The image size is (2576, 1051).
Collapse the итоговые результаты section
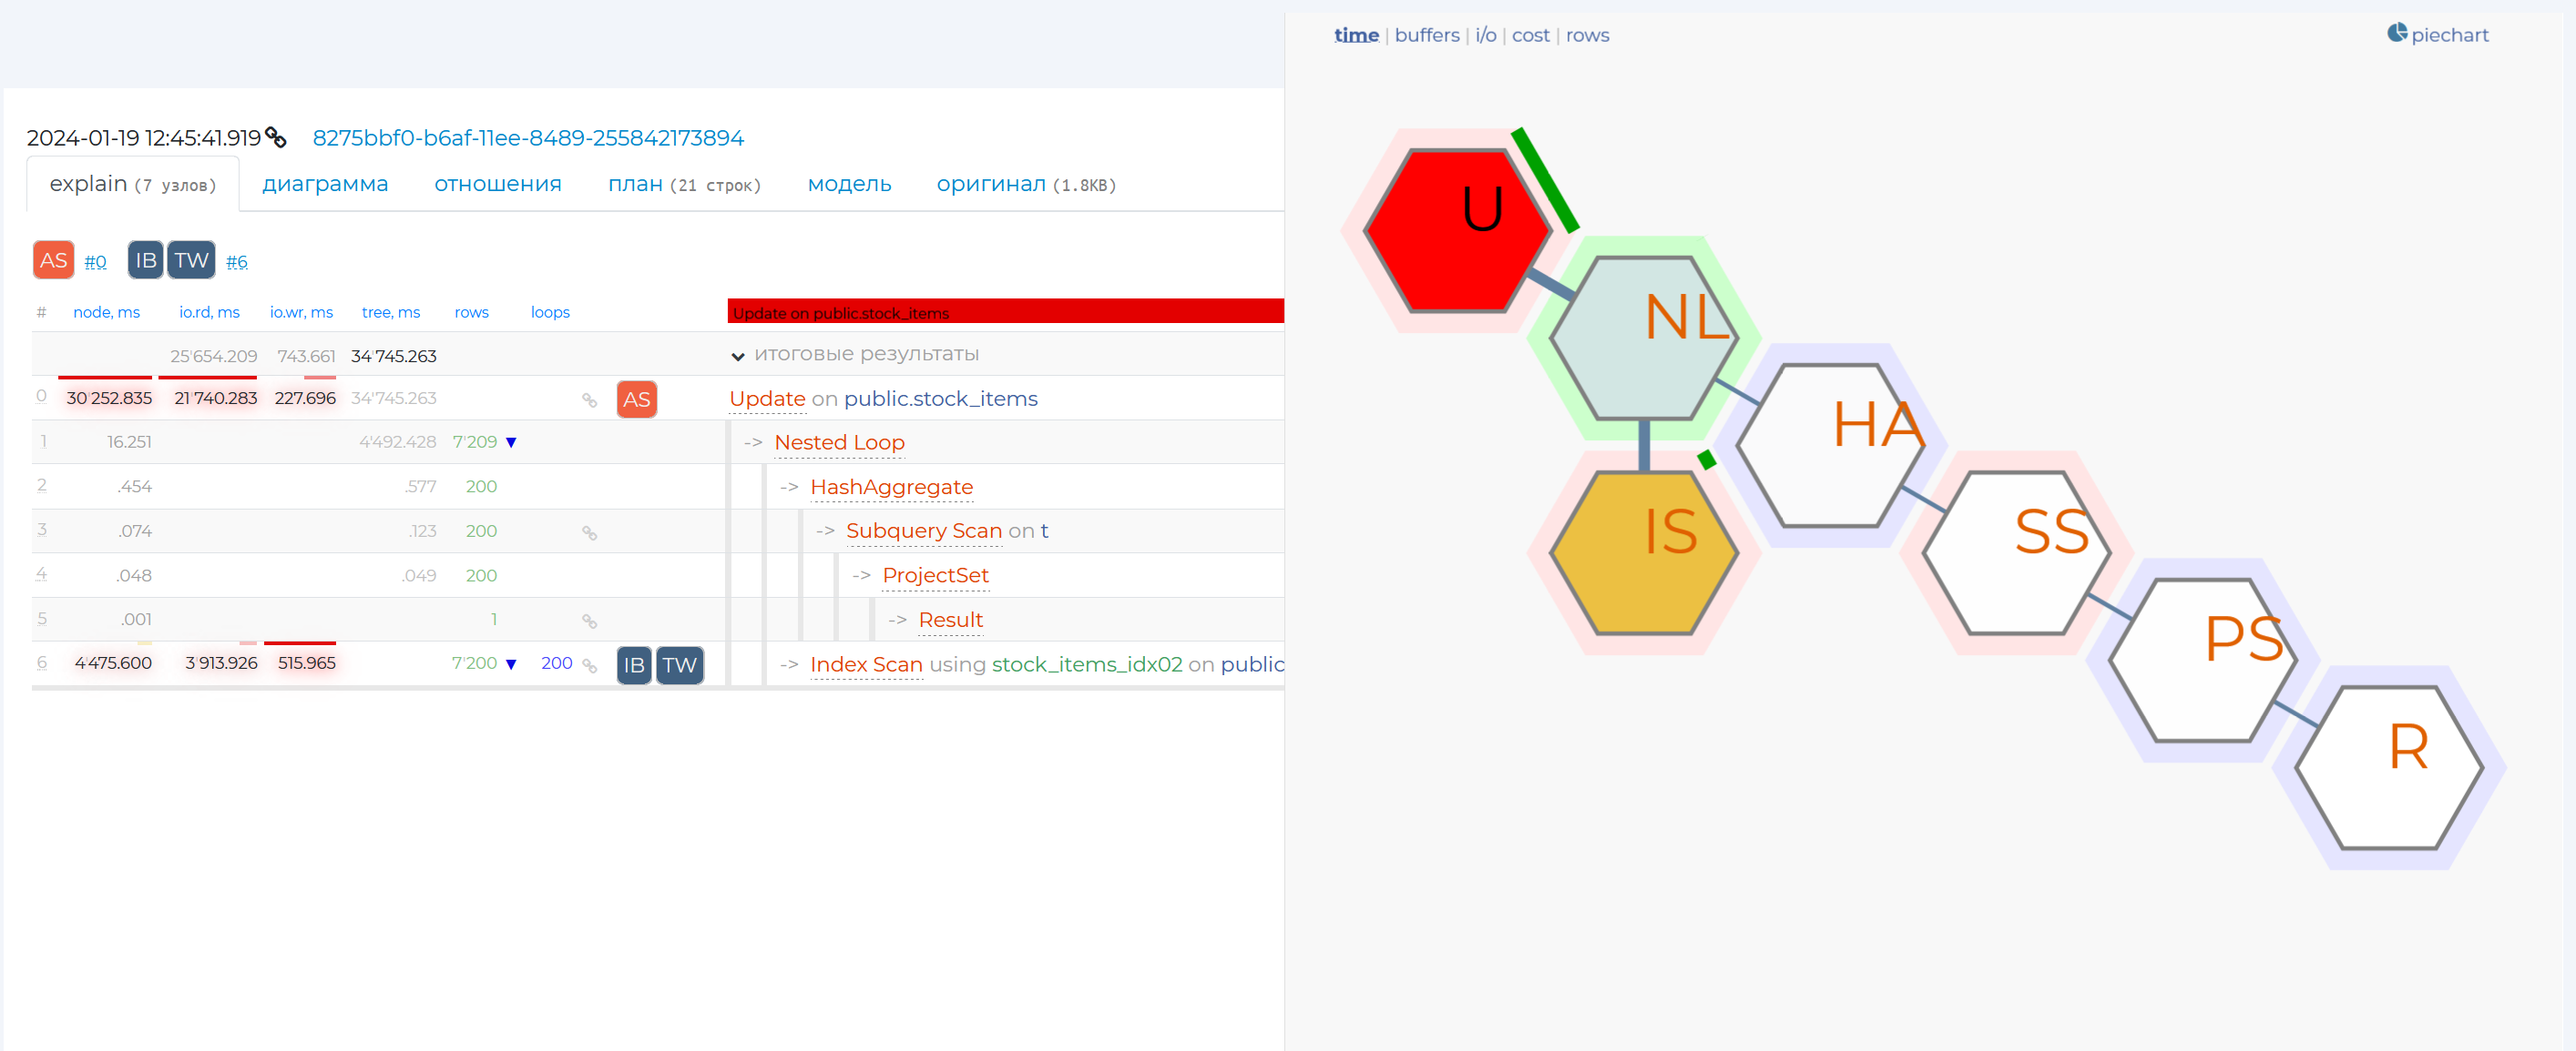pos(737,357)
